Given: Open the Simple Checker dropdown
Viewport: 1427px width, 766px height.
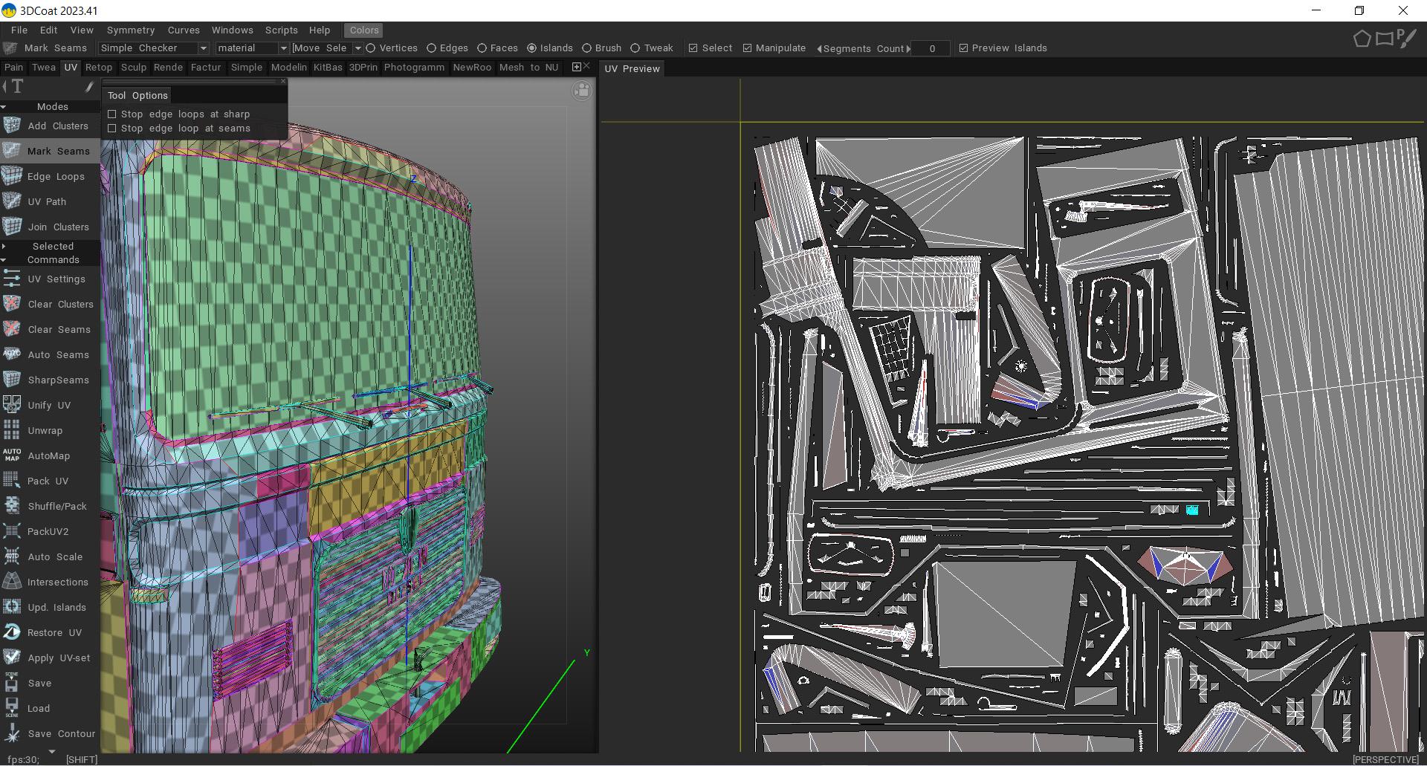Looking at the screenshot, I should click(153, 48).
